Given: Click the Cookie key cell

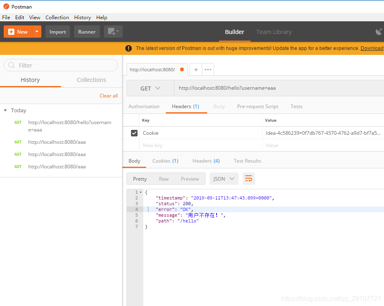Looking at the screenshot, I should 201,133.
